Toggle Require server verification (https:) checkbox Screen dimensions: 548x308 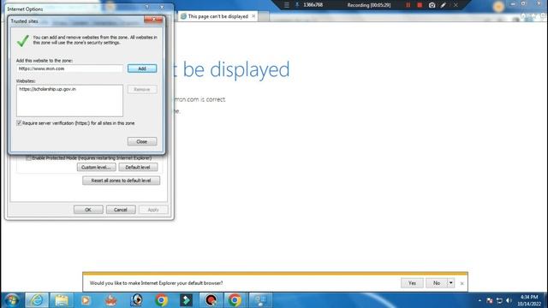pyautogui.click(x=19, y=123)
